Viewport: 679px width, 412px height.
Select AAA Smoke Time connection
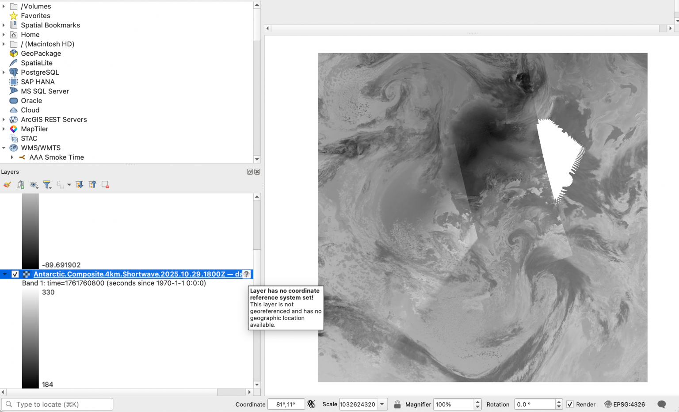pos(57,157)
